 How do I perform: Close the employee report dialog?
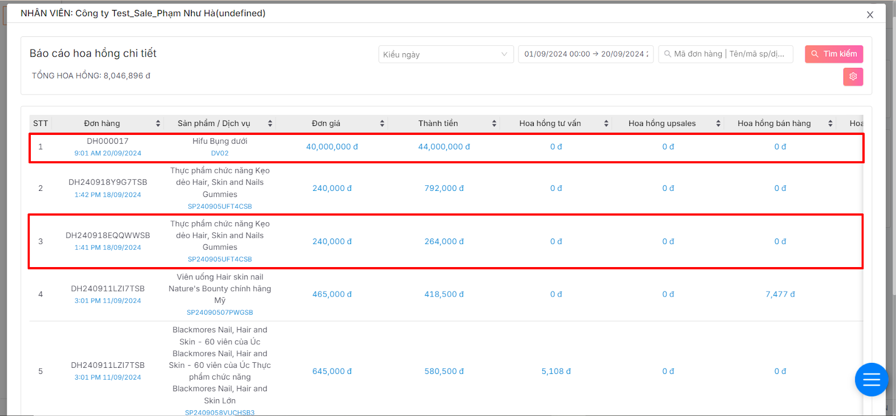click(x=870, y=15)
